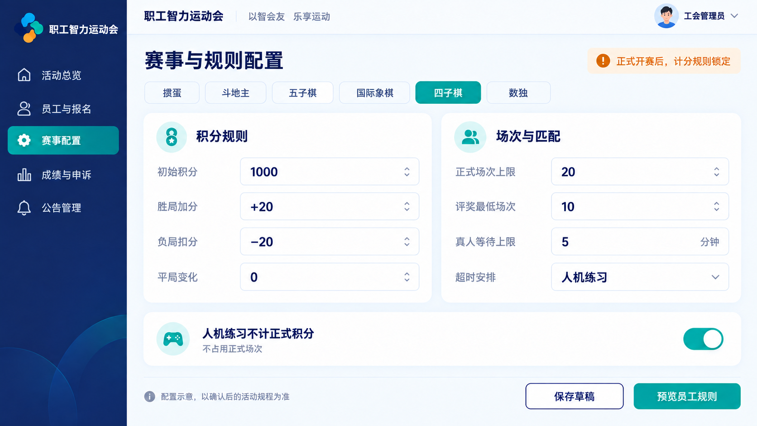Click the 负局扣分 stepper arrows

pos(407,242)
